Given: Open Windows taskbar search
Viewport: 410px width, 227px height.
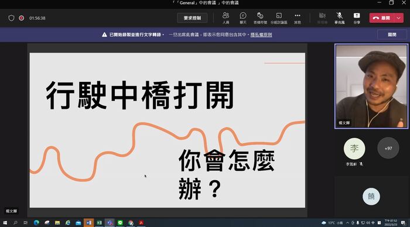Looking at the screenshot, I should (x=15, y=223).
